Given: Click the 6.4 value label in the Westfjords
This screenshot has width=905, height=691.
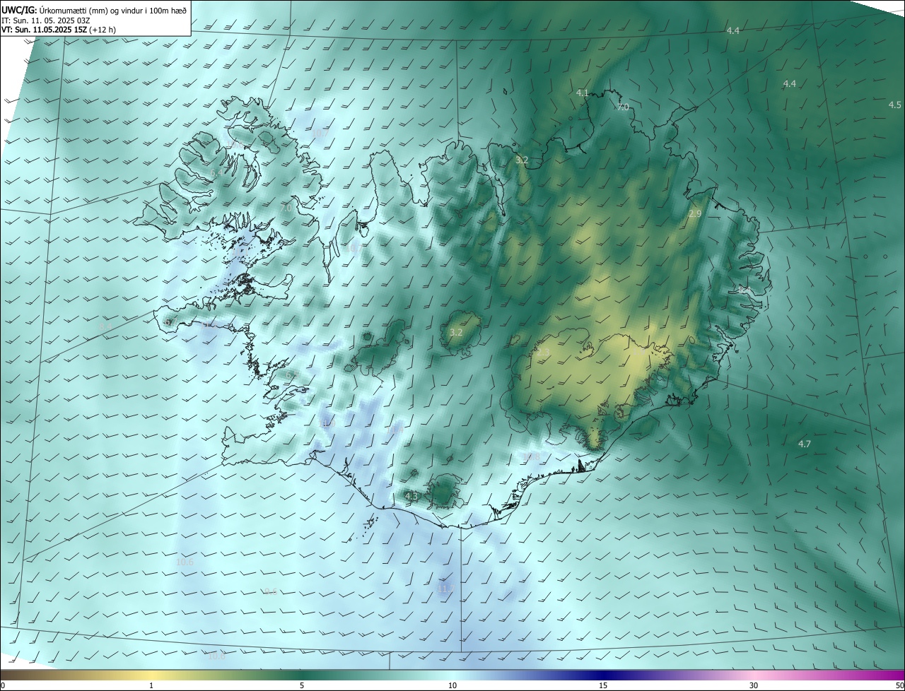Looking at the screenshot, I should click(x=217, y=172).
